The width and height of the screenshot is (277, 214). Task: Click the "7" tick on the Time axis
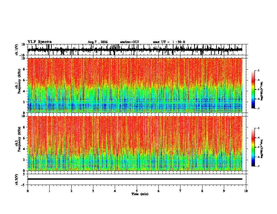coord(180,191)
